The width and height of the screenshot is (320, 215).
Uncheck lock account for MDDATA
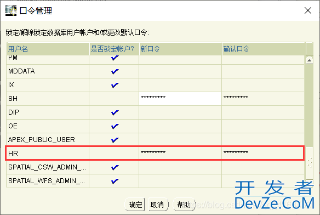tap(115, 71)
